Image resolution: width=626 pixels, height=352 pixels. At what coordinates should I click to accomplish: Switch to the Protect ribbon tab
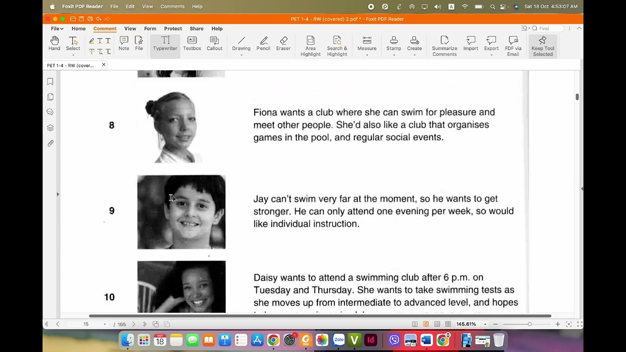(173, 28)
